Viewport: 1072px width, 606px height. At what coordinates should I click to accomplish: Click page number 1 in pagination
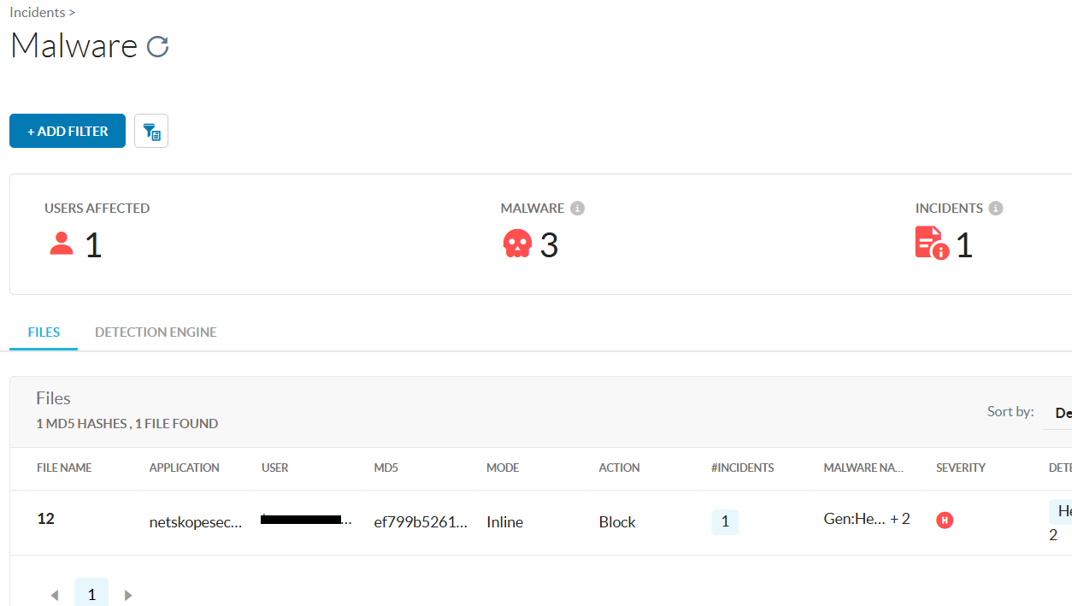[x=91, y=594]
